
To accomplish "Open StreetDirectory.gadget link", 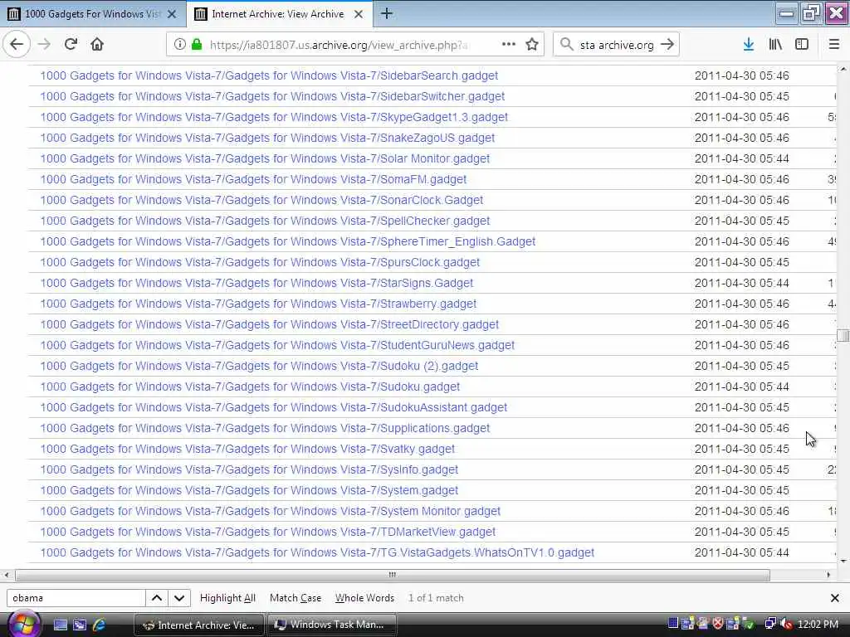I will click(x=270, y=324).
